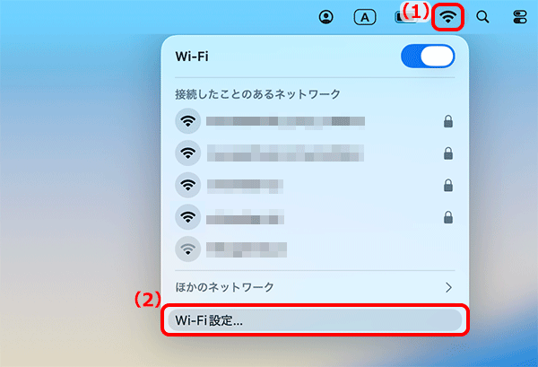The width and height of the screenshot is (538, 367).
Task: Expand ほかのネットワーク chevron arrow
Action: tap(448, 287)
